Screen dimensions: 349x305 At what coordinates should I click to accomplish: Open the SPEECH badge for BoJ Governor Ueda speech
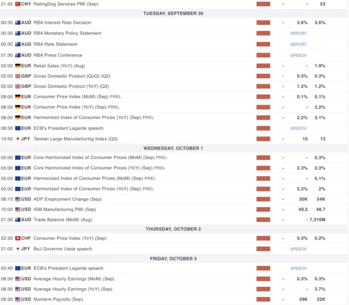(298, 249)
